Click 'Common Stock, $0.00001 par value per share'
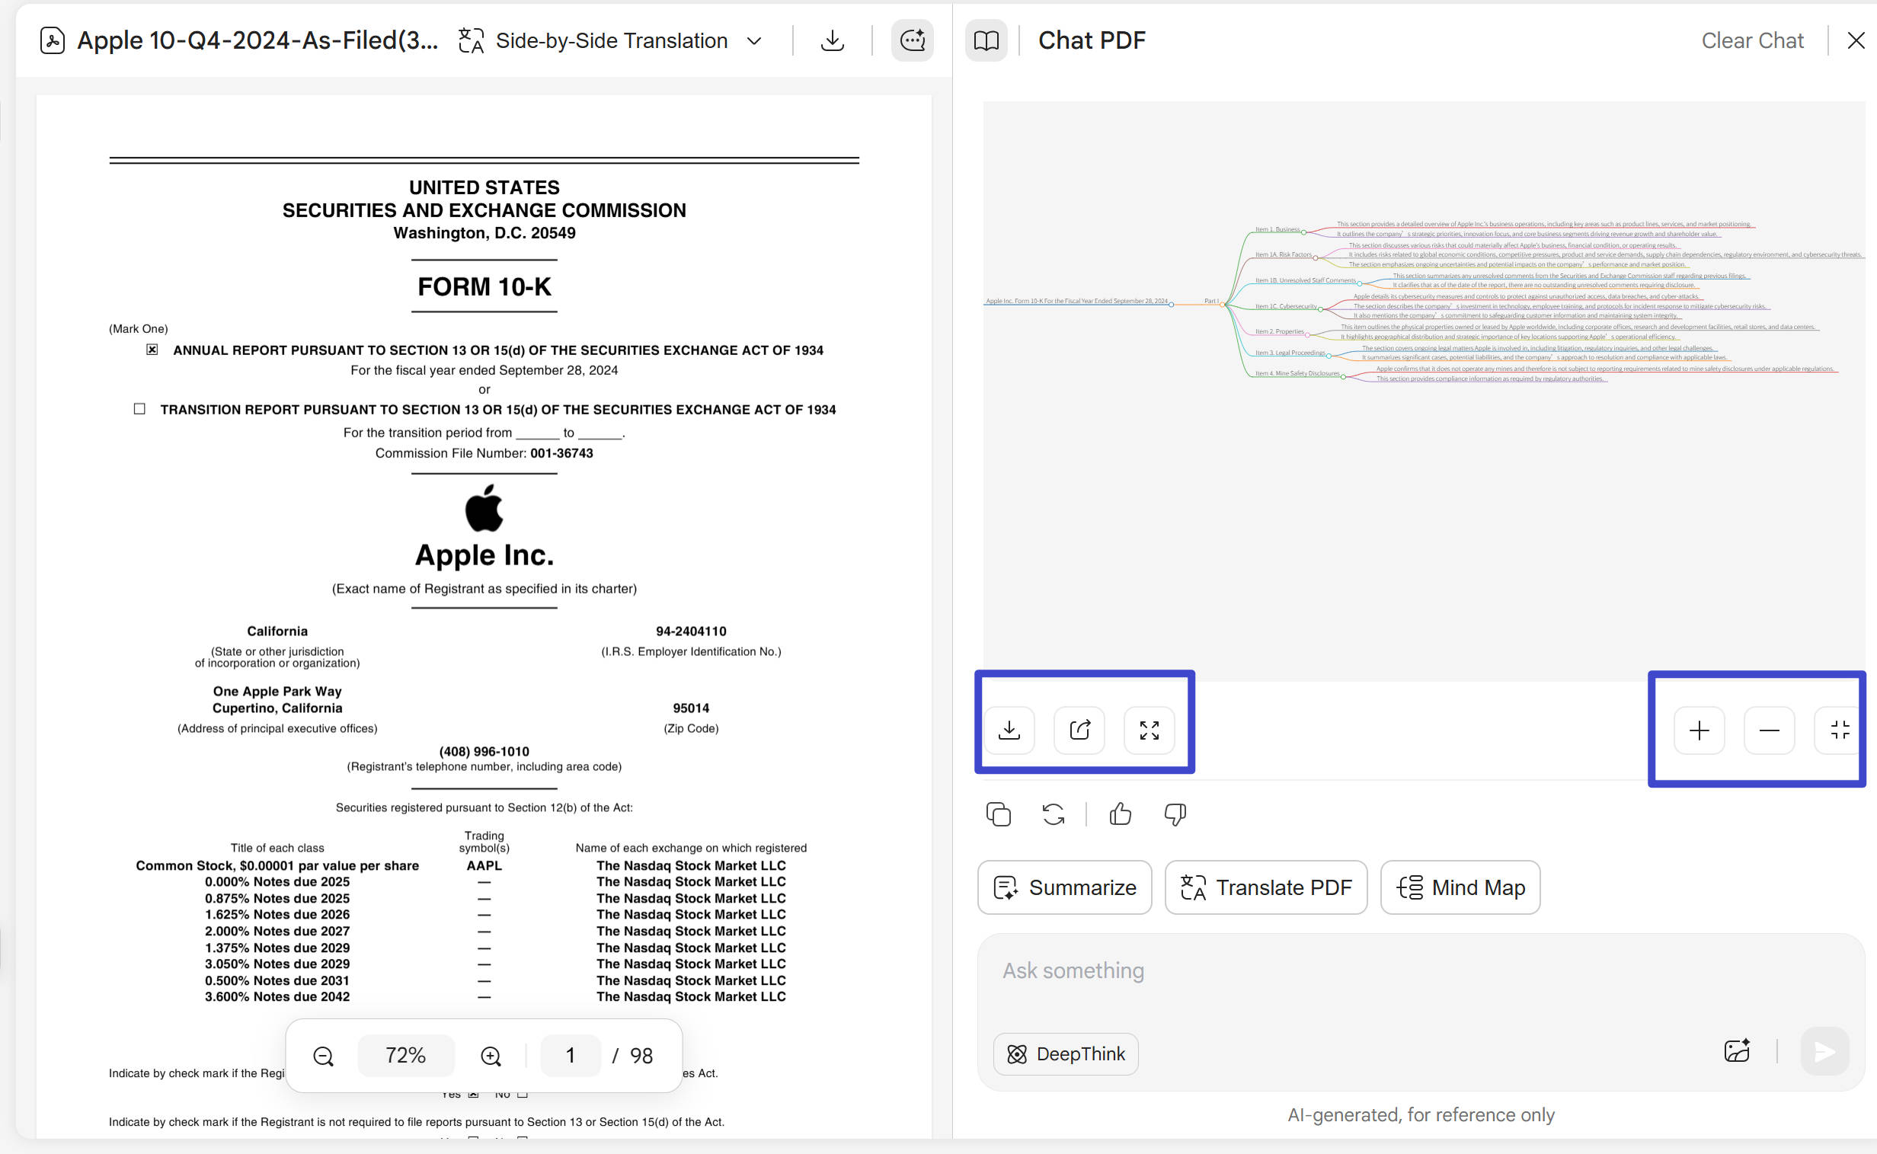The image size is (1877, 1154). pyautogui.click(x=277, y=865)
